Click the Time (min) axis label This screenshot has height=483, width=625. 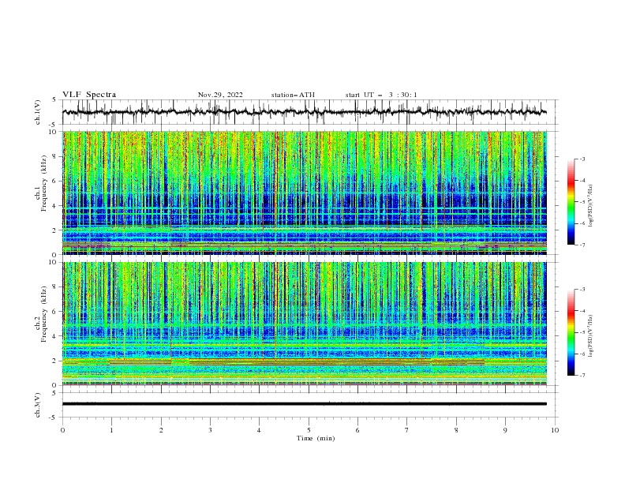(316, 438)
